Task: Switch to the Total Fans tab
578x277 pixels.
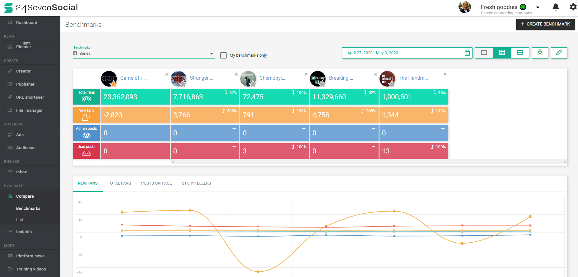Action: pos(120,183)
